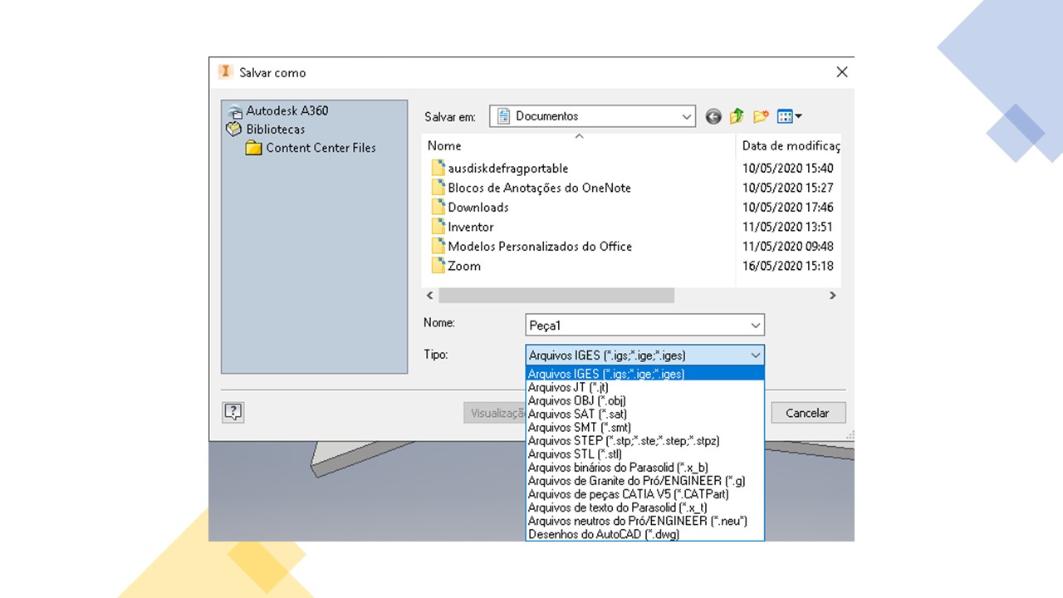Click the help question mark icon
1063x598 pixels.
233,412
